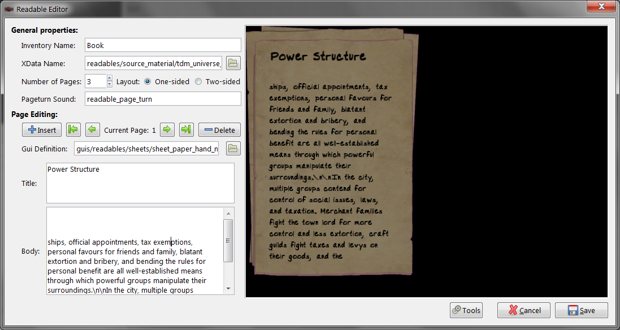The width and height of the screenshot is (620, 330).
Task: Jump to first page with green arrow
Action: click(73, 129)
